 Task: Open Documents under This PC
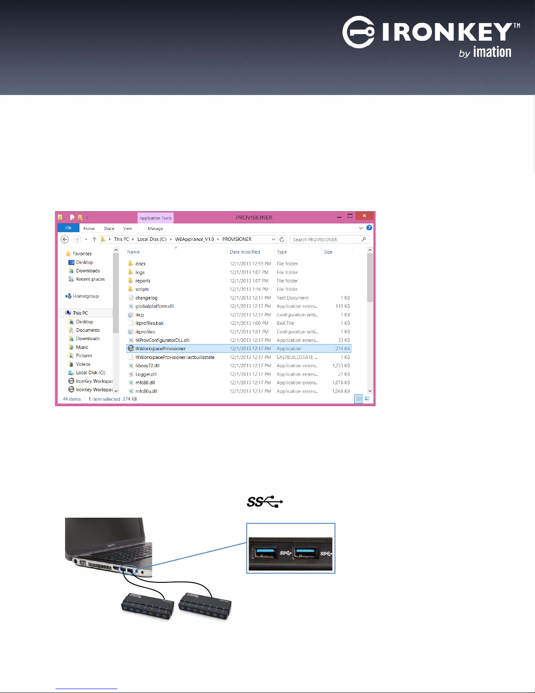(x=88, y=330)
